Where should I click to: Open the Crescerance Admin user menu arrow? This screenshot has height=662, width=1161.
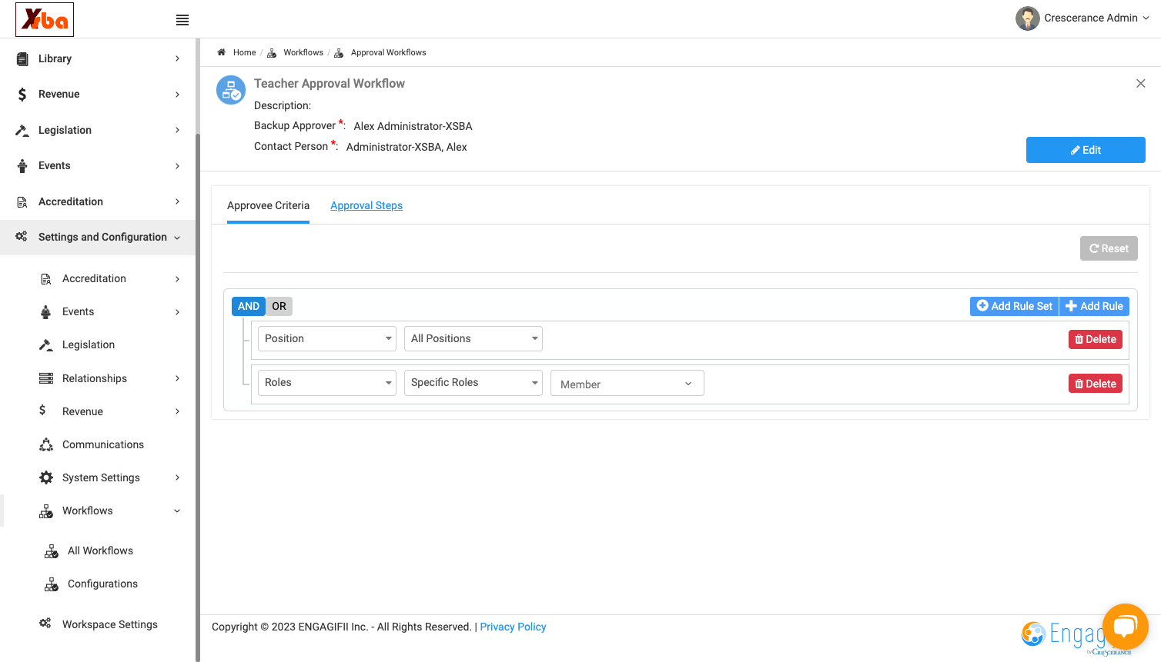pos(1146,18)
